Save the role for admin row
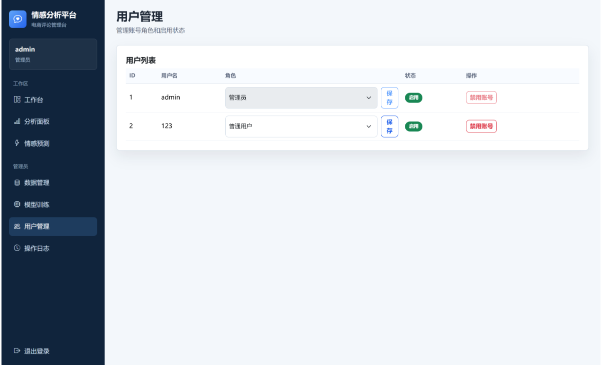The height and width of the screenshot is (365, 608). (x=389, y=97)
